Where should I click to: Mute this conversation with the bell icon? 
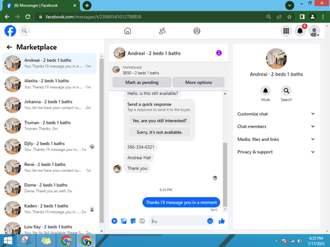265,91
